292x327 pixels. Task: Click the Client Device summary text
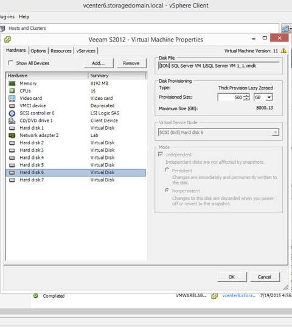[104, 121]
